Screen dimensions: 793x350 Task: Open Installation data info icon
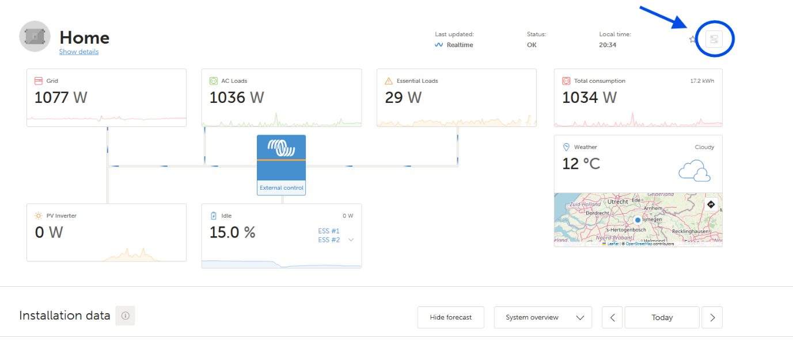click(x=125, y=316)
